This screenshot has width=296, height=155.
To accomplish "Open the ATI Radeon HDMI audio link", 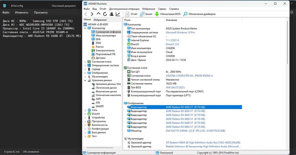I will pos(203,143).
